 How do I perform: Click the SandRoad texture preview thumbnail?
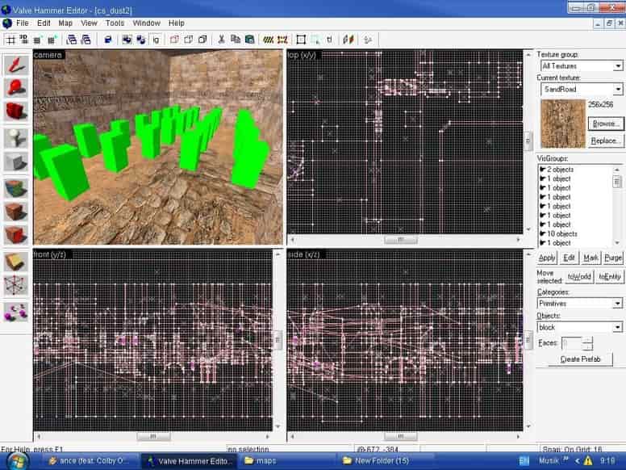(x=563, y=124)
